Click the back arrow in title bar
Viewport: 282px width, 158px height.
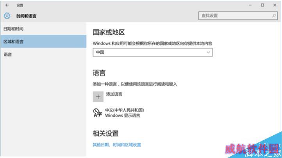(x=7, y=5)
